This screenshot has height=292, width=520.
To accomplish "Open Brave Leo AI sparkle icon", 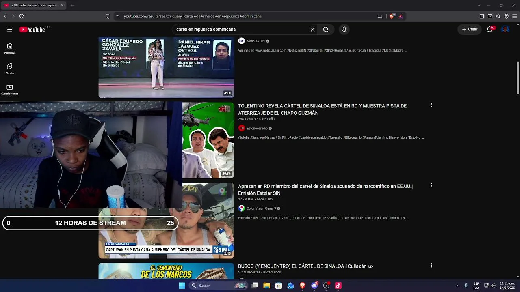I will (x=498, y=16).
